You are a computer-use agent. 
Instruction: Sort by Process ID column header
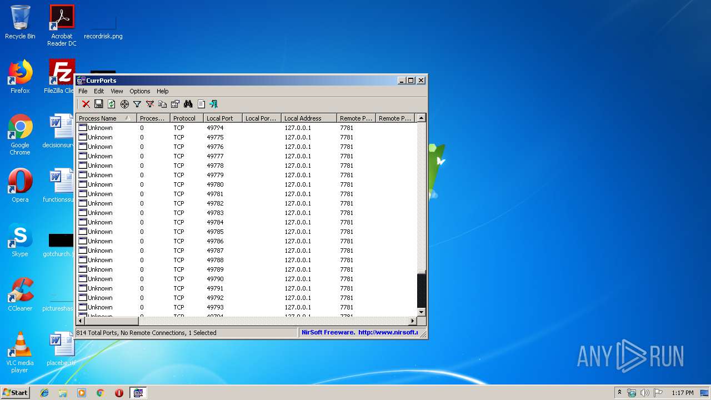tap(153, 118)
